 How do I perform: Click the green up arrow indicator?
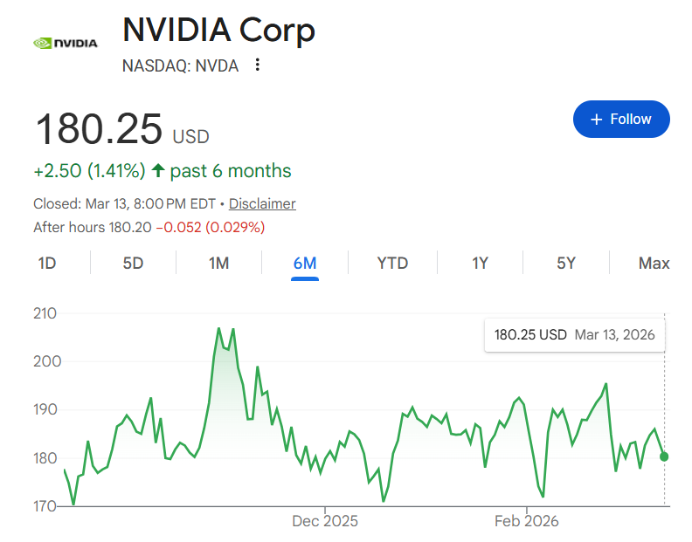[x=158, y=170]
